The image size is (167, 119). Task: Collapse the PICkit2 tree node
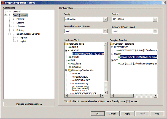[x=66, y=50]
